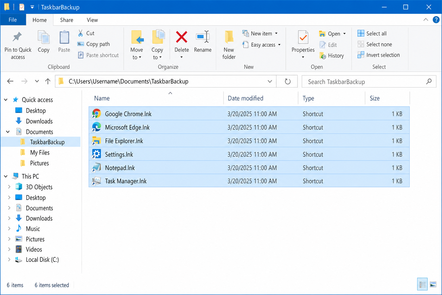Click the Copy ribbon button
442x295 pixels.
coord(44,42)
